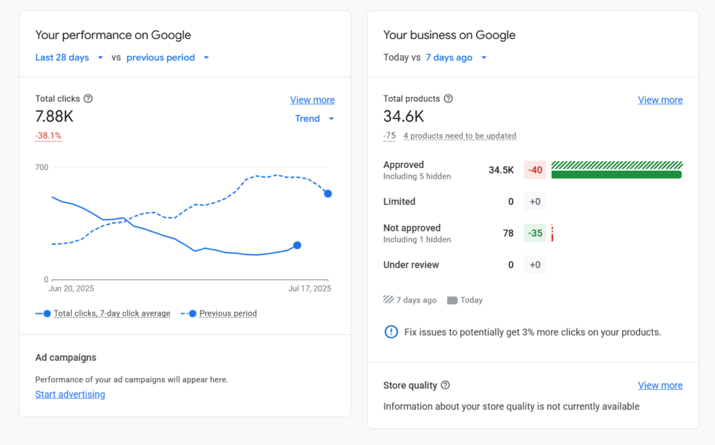Open View more for Total products
The image size is (715, 445).
[x=660, y=100]
